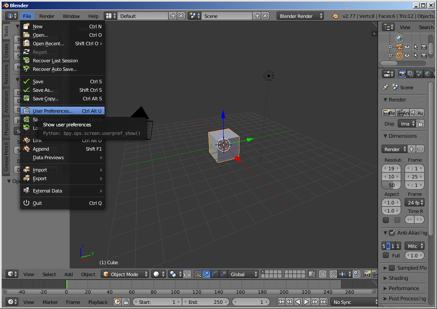This screenshot has height=309, width=437.
Task: Open the Import submenu
Action: pos(62,170)
